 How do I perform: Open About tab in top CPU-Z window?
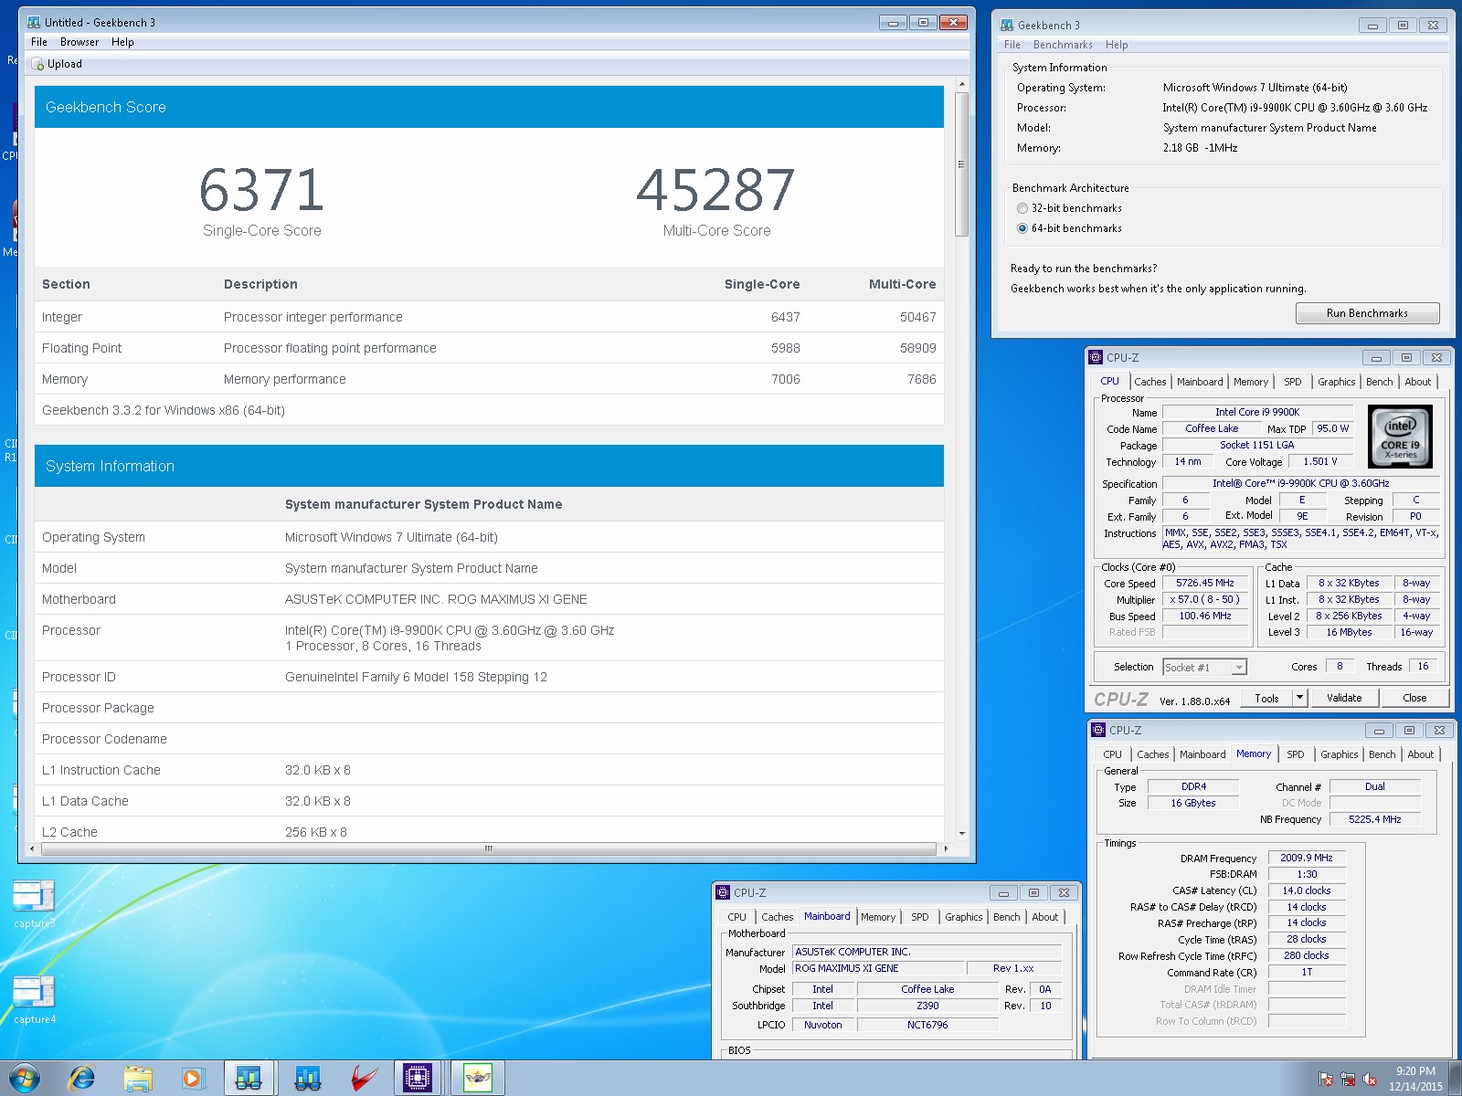tap(1418, 382)
